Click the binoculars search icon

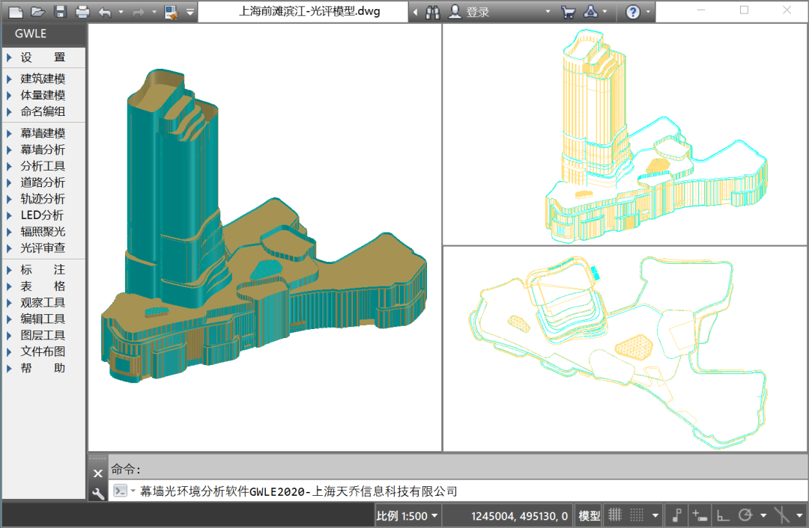433,12
